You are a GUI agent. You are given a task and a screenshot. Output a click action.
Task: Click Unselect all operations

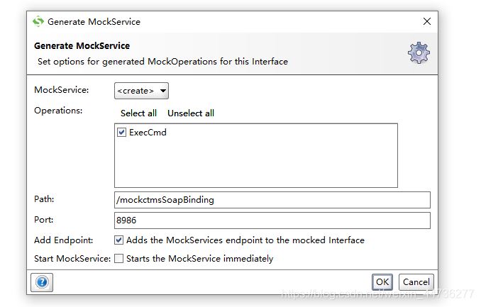coord(191,113)
